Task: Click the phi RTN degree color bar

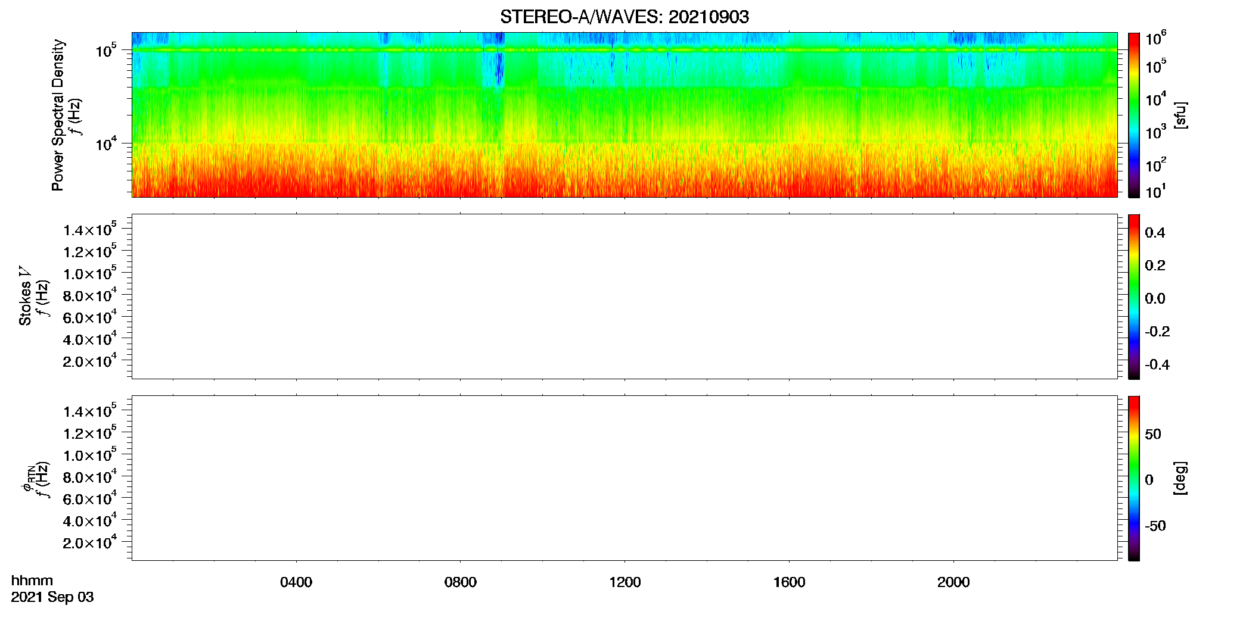Action: 1134,478
